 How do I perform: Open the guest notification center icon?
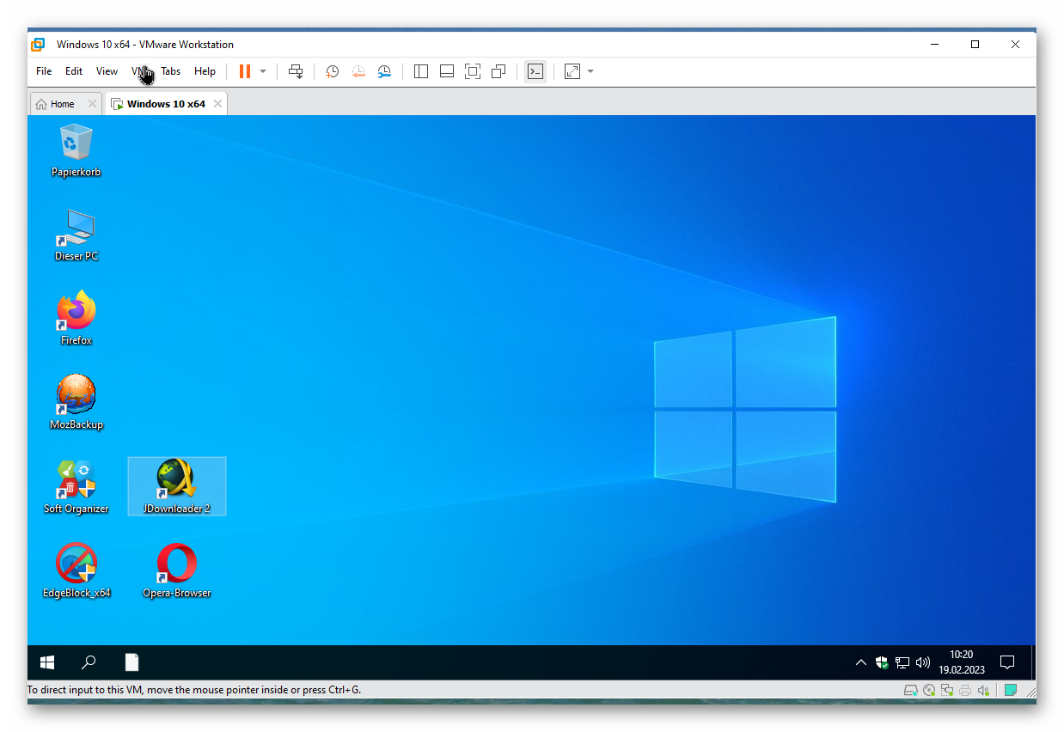1007,662
